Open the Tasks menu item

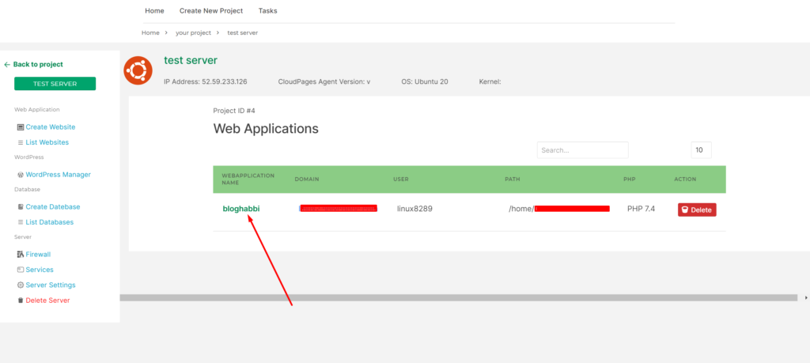(x=267, y=11)
